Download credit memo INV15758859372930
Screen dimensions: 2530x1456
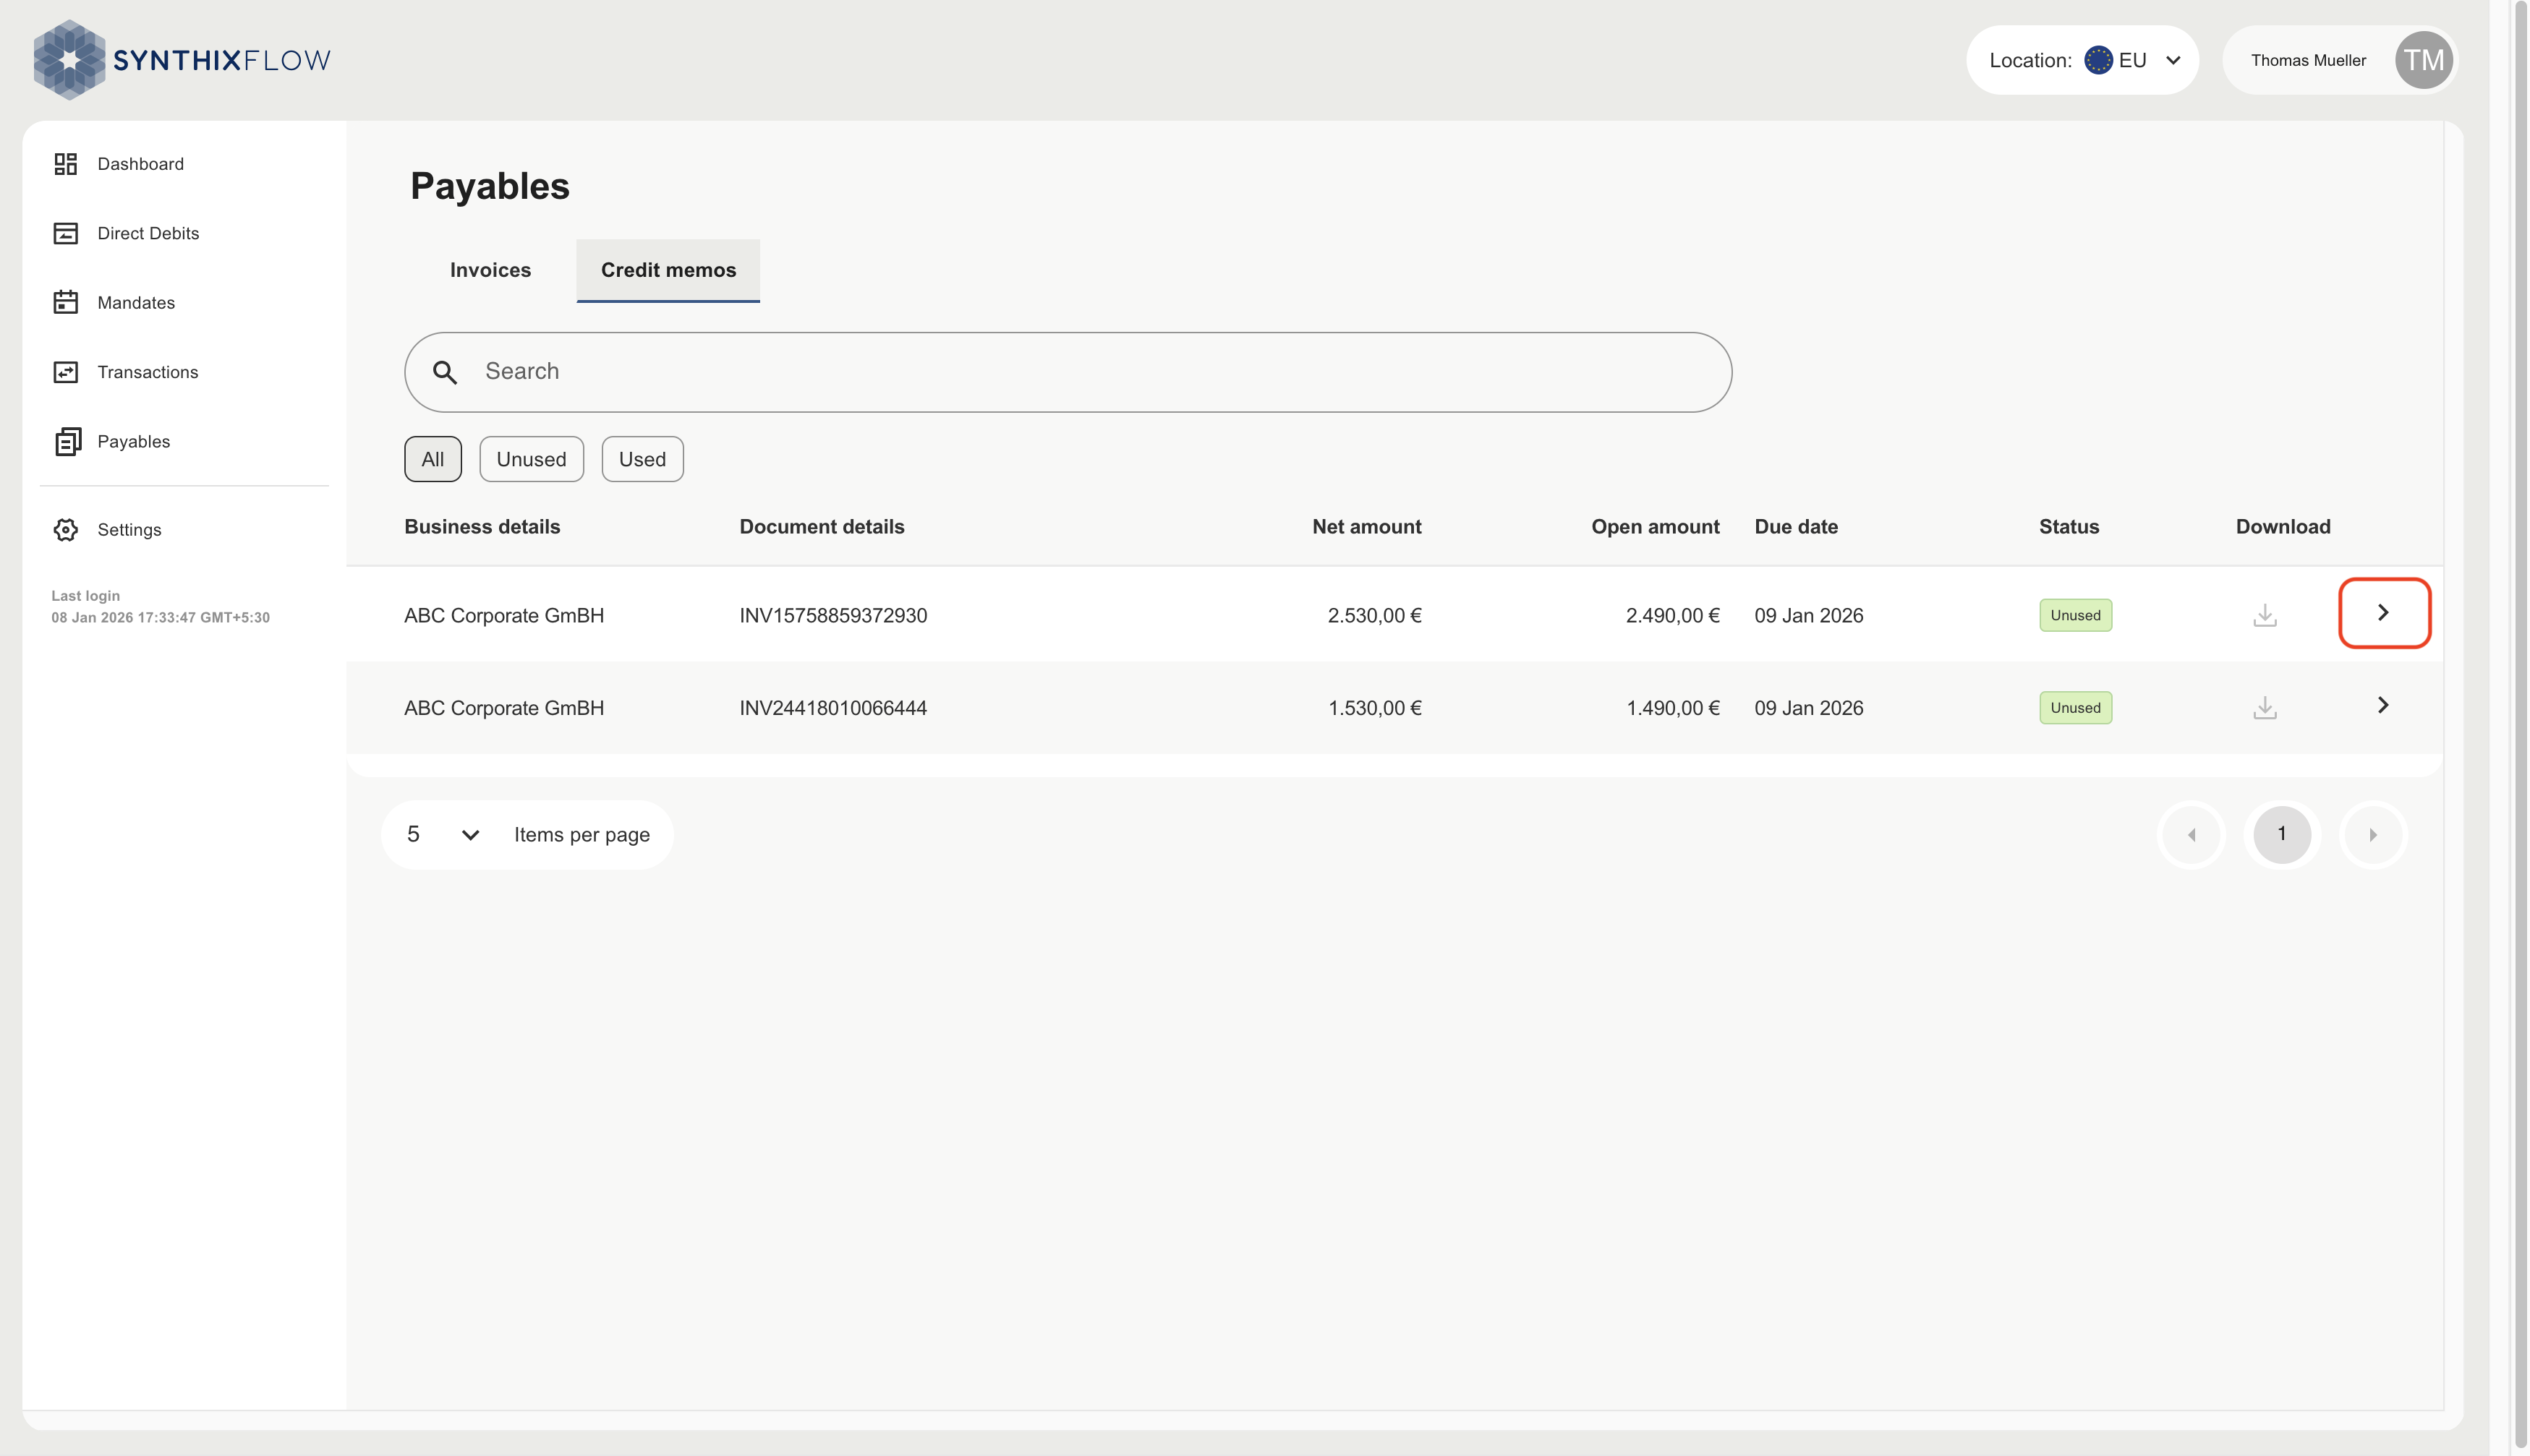pos(2265,615)
